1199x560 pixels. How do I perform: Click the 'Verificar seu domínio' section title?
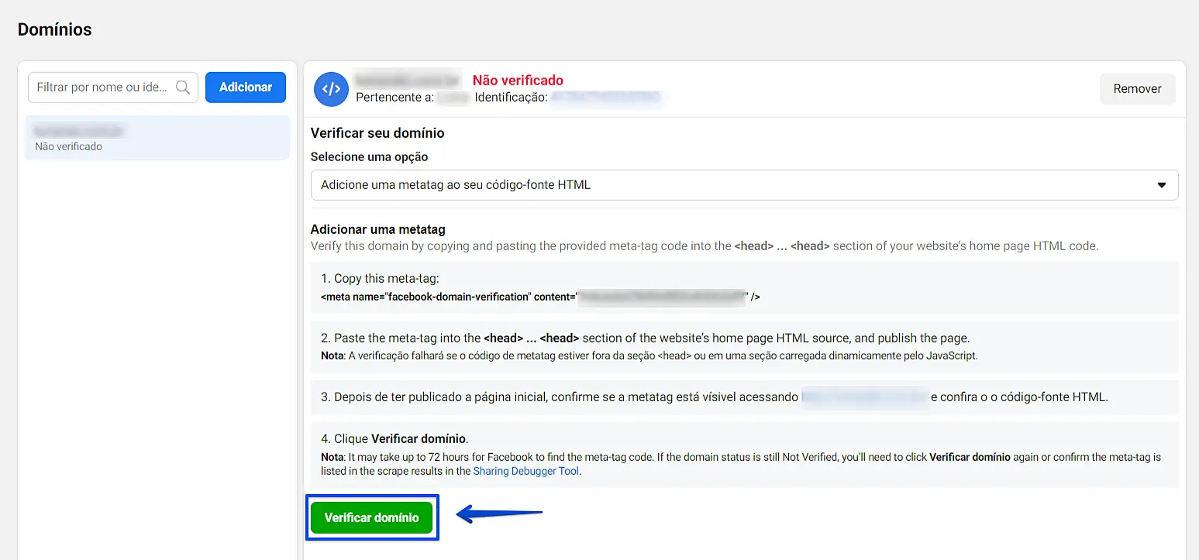377,133
